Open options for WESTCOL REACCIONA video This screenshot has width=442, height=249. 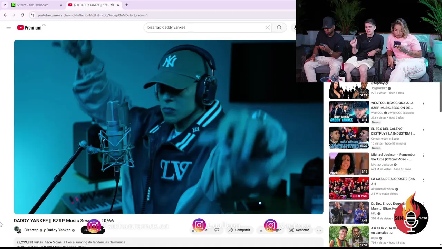pos(423,103)
